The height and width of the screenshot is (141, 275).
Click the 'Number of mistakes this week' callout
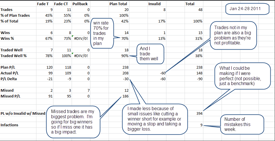coord(242,125)
